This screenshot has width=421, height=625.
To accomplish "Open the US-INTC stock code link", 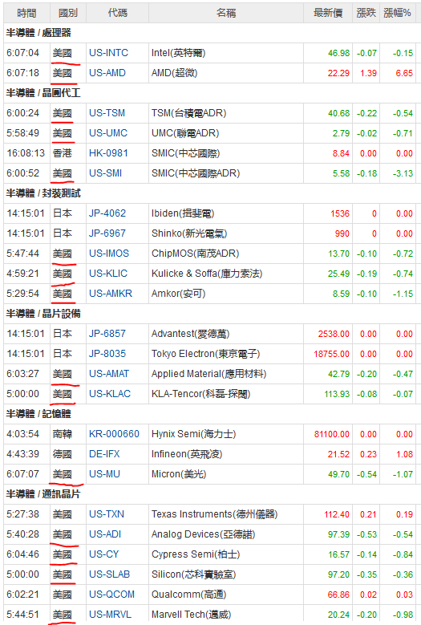I will [108, 53].
